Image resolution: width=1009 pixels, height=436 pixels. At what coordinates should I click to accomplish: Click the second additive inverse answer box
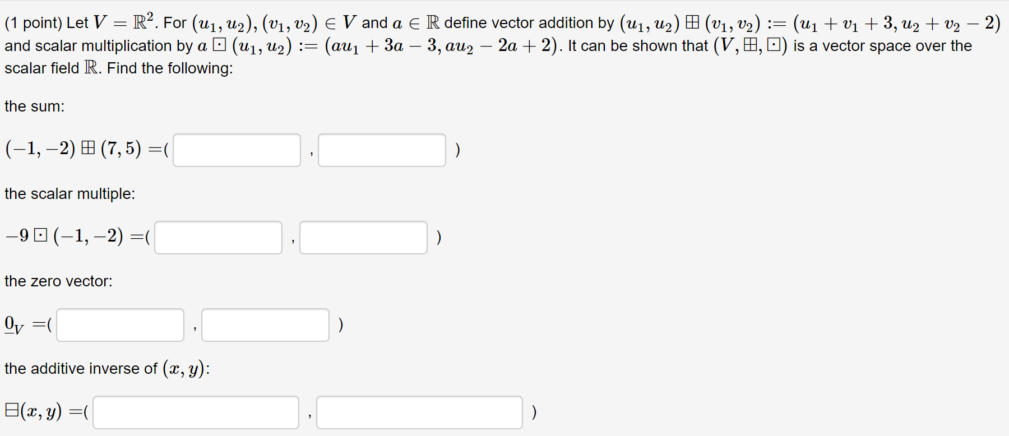(420, 412)
